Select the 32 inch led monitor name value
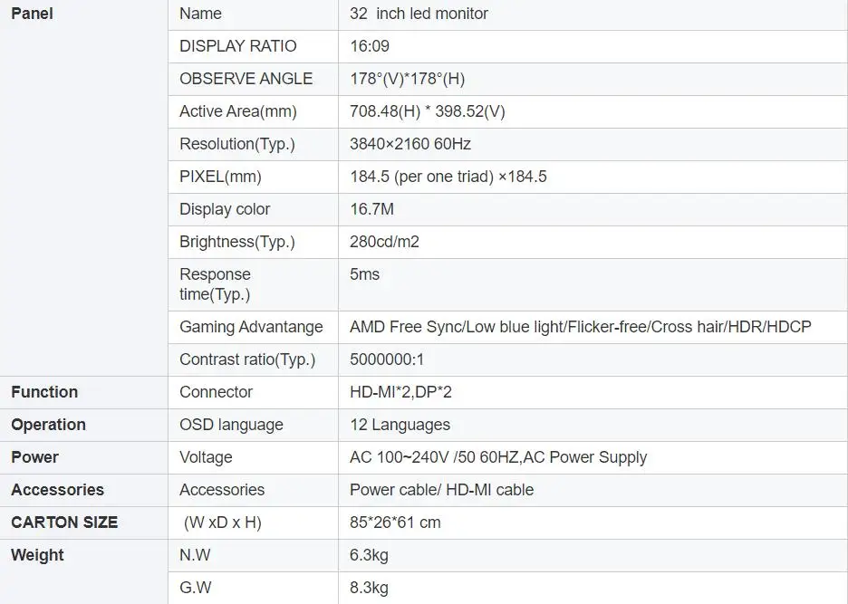 pos(419,14)
